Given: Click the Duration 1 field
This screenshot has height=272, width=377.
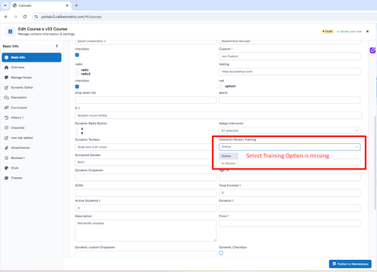Looking at the screenshot, I should click(290, 208).
